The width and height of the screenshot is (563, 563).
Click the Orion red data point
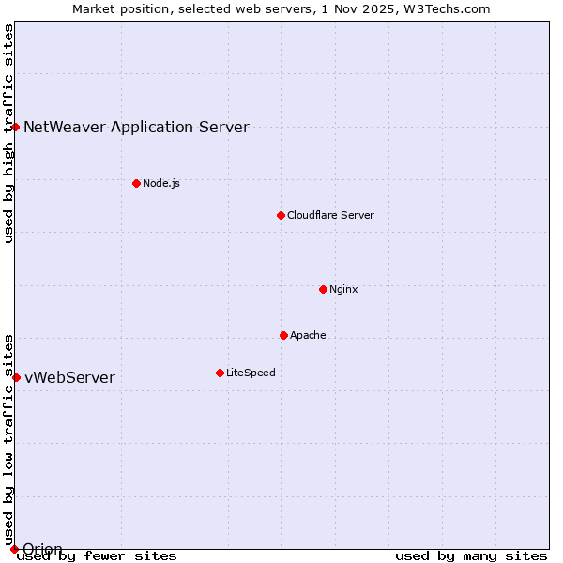point(14,549)
